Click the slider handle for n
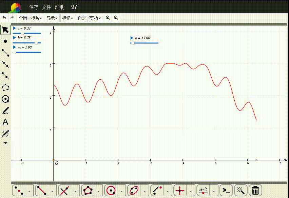The height and width of the screenshot is (198, 289). click(133, 43)
